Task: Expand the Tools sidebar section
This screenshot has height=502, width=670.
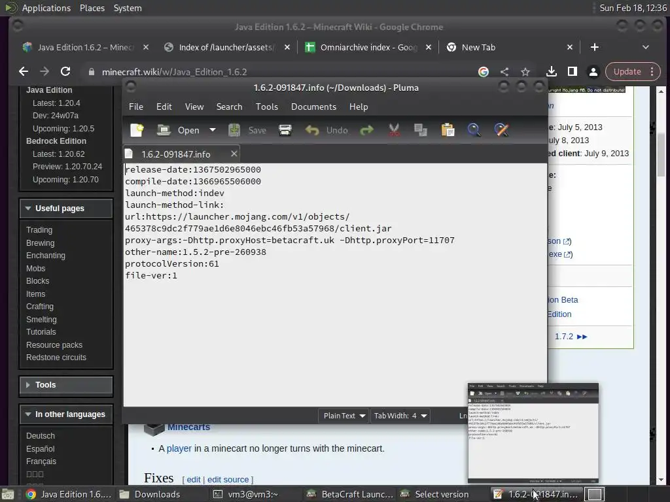Action: pyautogui.click(x=66, y=385)
